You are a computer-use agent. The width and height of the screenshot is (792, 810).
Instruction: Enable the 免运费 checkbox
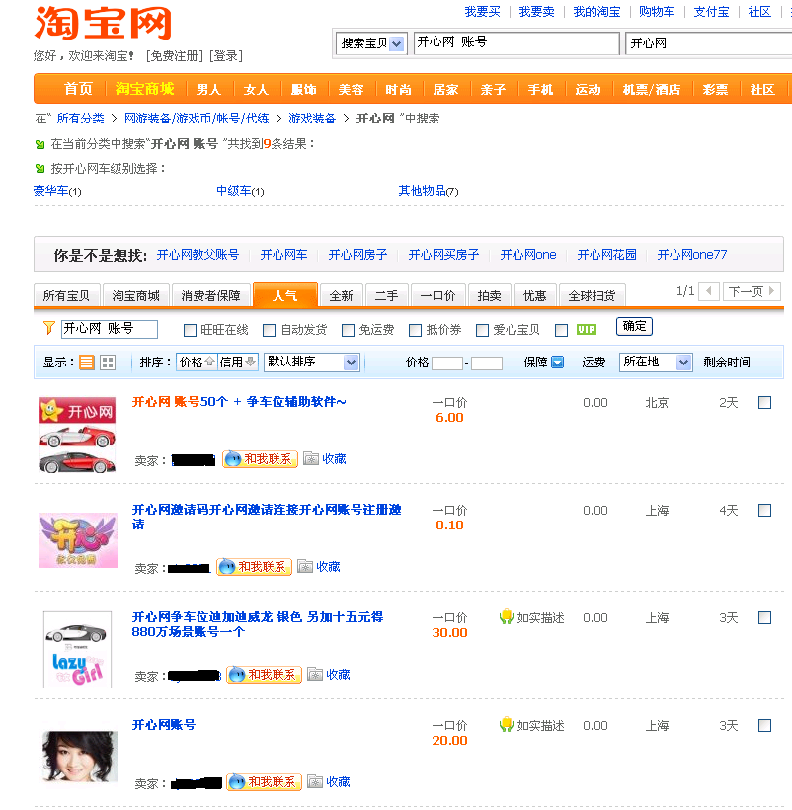[348, 330]
